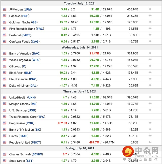Click the sun icon in Bank of America row
This screenshot has width=162, height=164.
pos(150,53)
